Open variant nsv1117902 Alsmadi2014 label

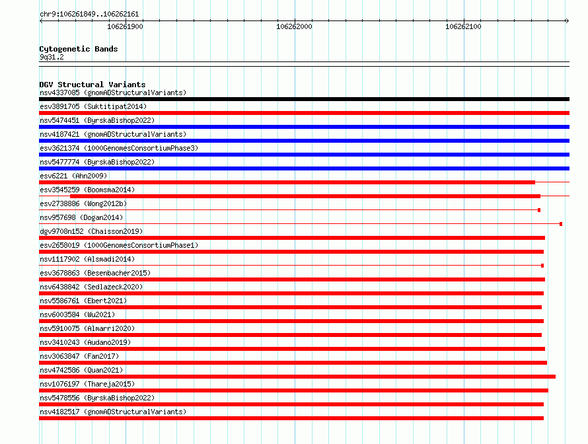tap(87, 259)
